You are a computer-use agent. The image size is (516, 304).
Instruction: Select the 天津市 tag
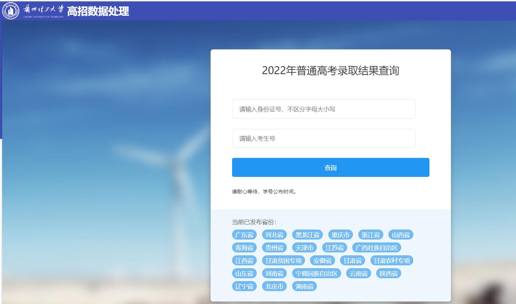[304, 248]
